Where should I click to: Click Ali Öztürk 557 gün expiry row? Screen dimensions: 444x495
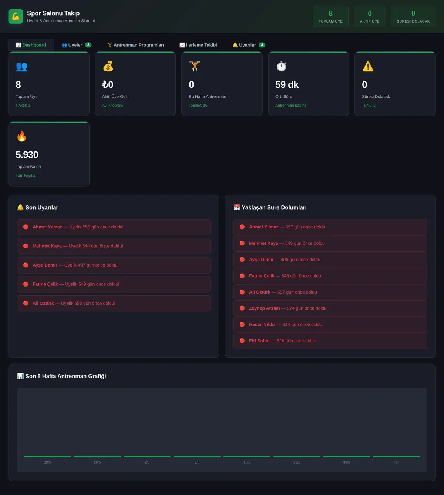(330, 292)
